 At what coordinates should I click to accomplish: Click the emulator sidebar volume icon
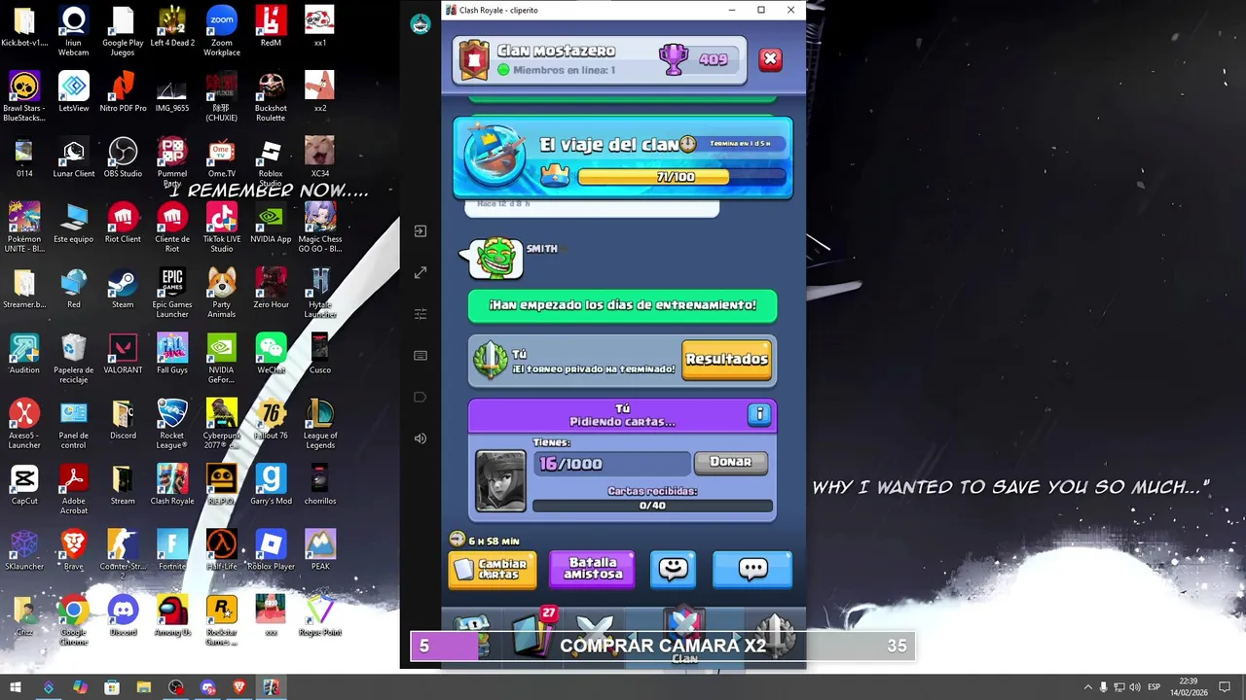(421, 438)
